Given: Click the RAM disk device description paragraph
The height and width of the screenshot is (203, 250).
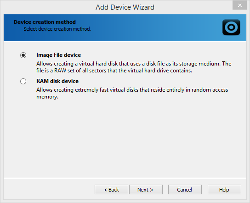Looking at the screenshot, I should tap(132, 93).
